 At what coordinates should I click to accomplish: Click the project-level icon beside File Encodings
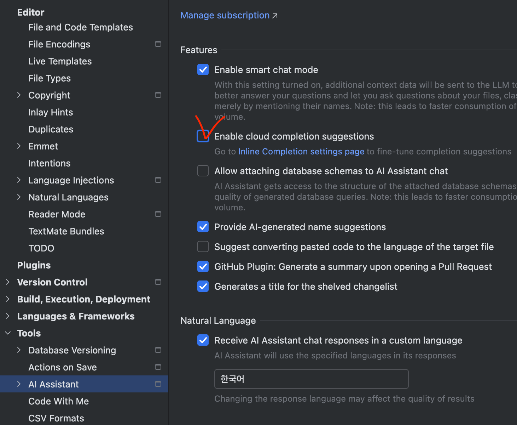[x=158, y=44]
